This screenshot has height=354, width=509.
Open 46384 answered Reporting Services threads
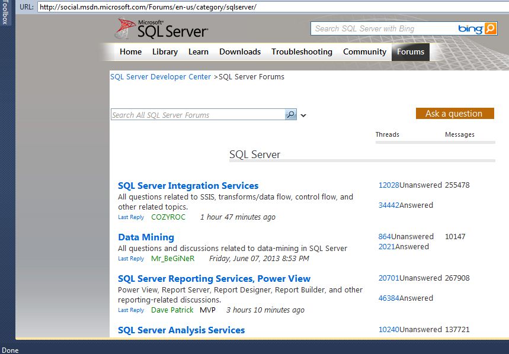pyautogui.click(x=389, y=298)
